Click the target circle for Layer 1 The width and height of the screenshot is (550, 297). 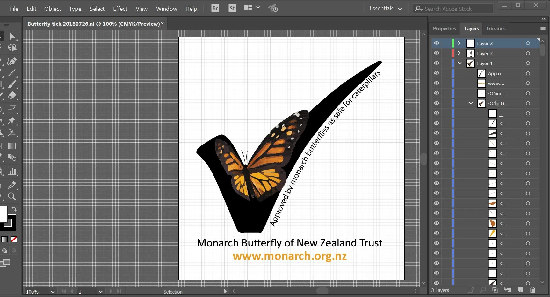pyautogui.click(x=528, y=63)
